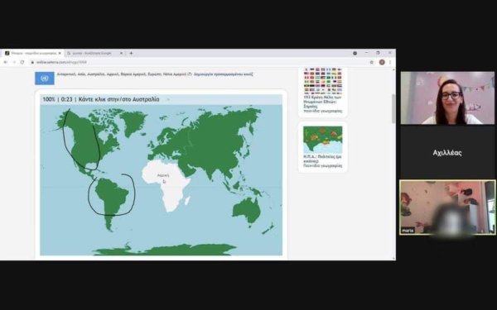Click the padlock site info icon
497x310 pixels.
32,62
